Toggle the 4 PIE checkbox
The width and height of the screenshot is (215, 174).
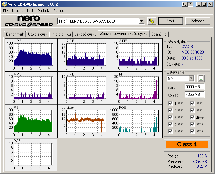(x=170, y=124)
